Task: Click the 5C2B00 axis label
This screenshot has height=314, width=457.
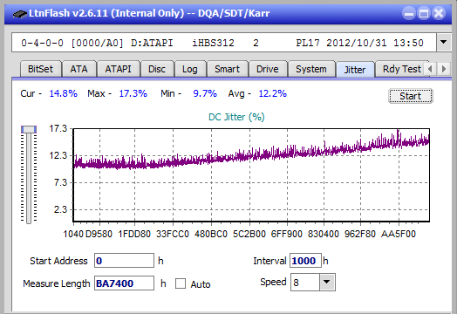Action: (249, 234)
